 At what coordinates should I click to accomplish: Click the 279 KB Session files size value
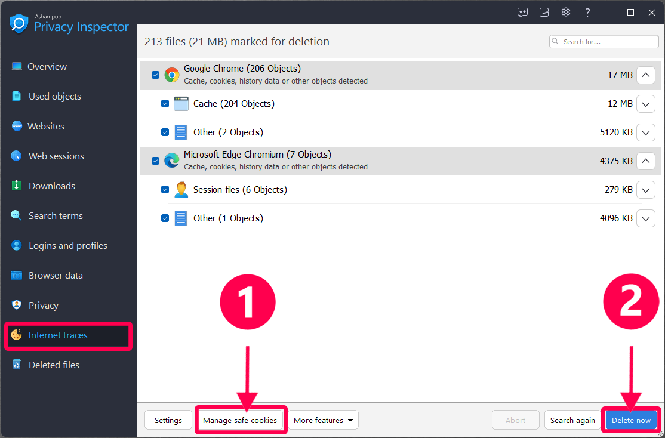tap(619, 190)
